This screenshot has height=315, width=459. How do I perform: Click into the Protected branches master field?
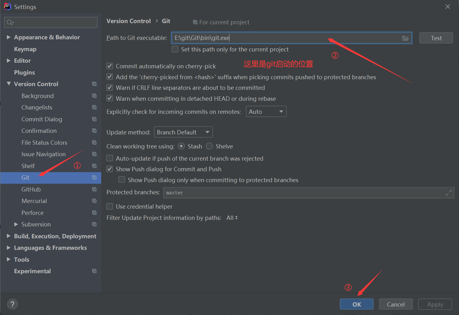pyautogui.click(x=309, y=193)
